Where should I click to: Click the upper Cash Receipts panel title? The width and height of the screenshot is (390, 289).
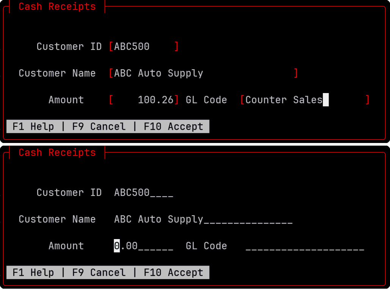pyautogui.click(x=57, y=6)
